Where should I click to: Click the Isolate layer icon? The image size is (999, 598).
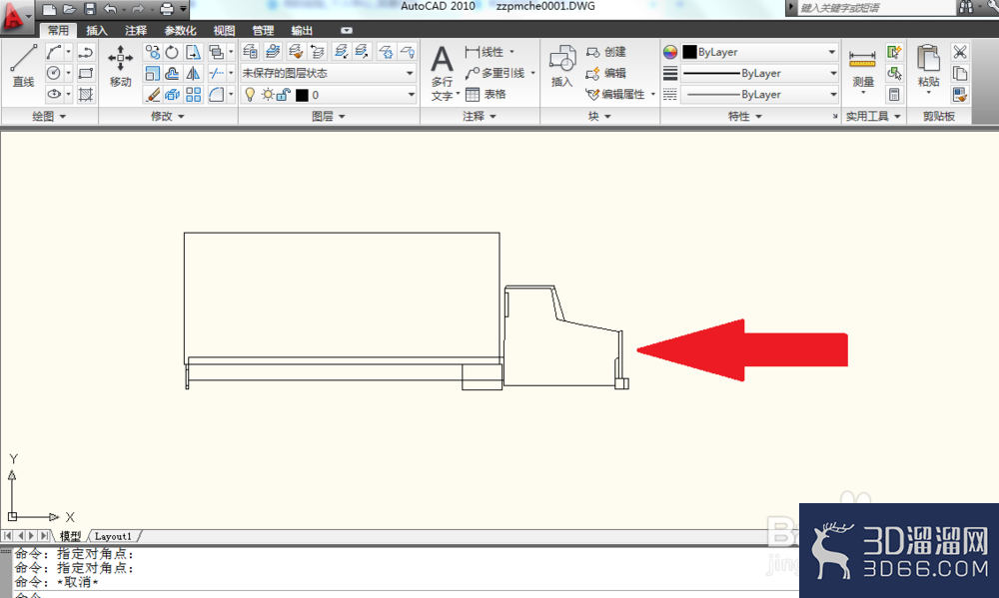[x=341, y=51]
